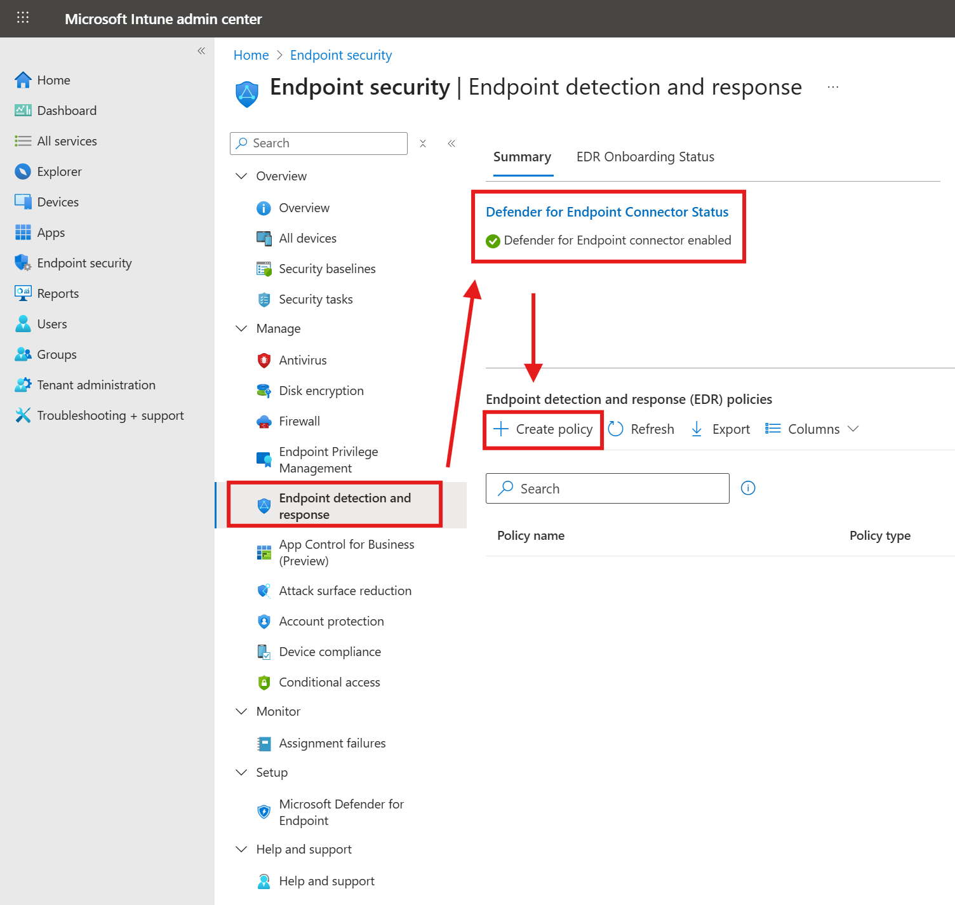This screenshot has height=905, width=955.
Task: Click the Endpoint security breadcrumb link
Action: tap(341, 55)
